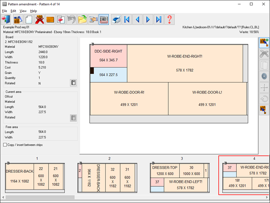Click the red X delete pattern icon
This screenshot has width=270, height=203.
tap(40, 19)
